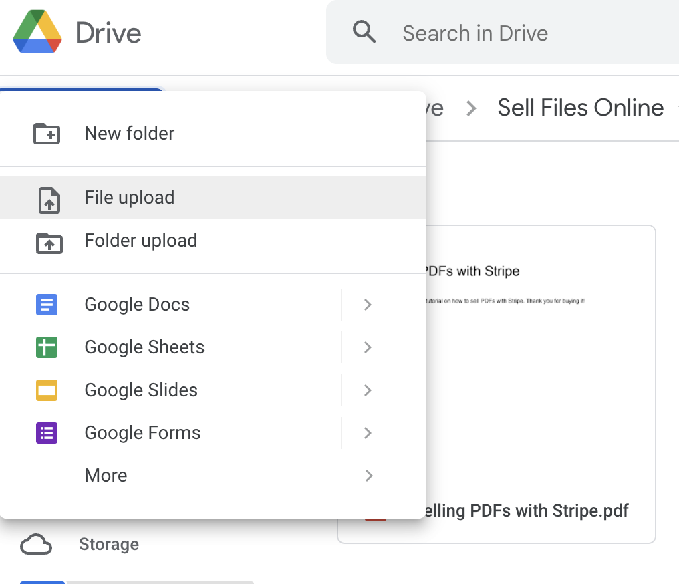Open Sell Files Online breadcrumb folder
The image size is (679, 584).
click(x=580, y=108)
